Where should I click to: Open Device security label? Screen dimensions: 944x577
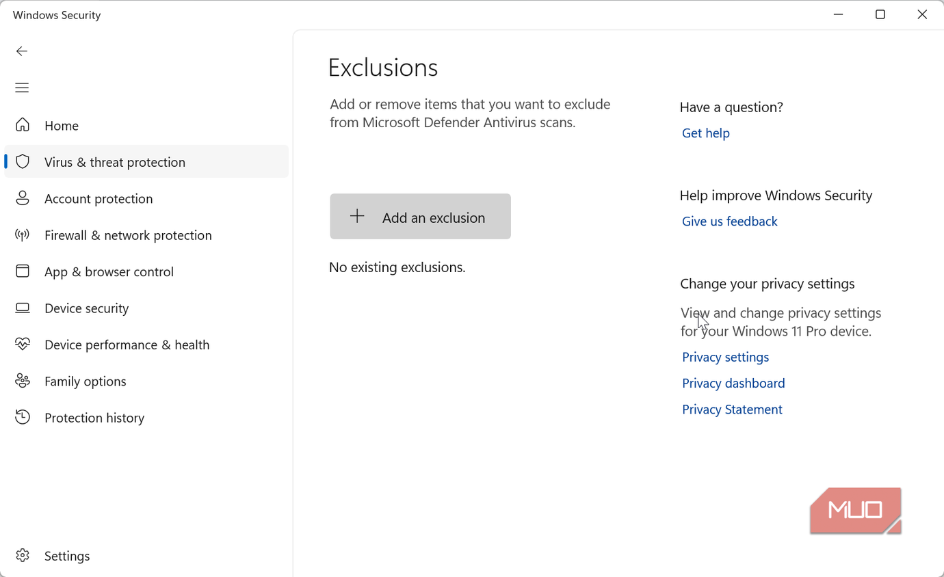(86, 308)
